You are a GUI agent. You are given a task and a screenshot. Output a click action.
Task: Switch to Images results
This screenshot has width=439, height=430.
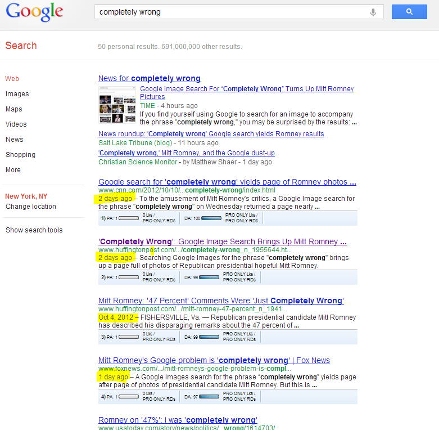click(17, 94)
